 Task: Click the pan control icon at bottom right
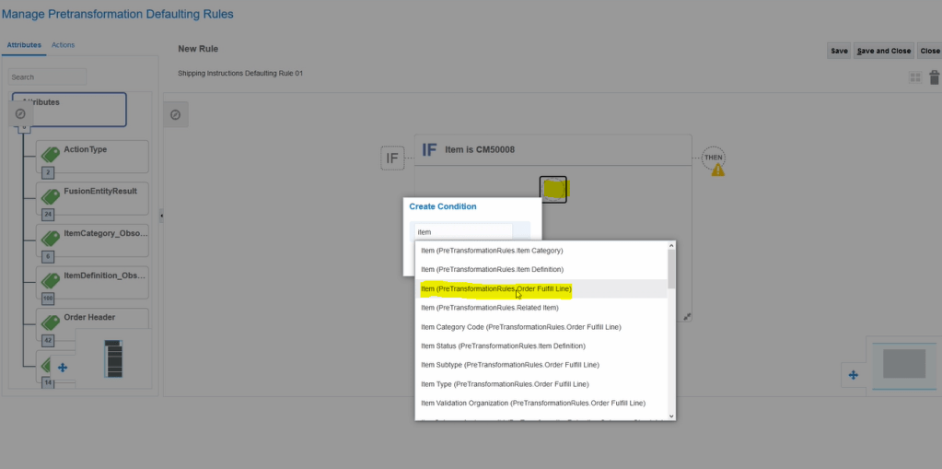point(853,375)
